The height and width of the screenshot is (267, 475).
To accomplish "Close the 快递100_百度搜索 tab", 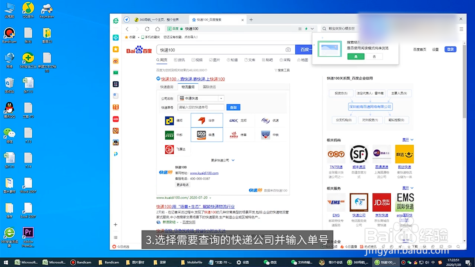I will [243, 20].
